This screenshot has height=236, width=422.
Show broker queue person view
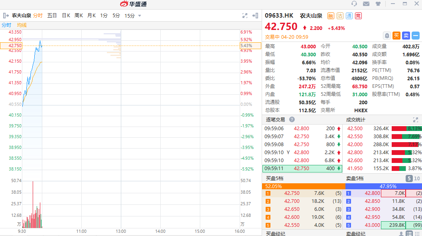point(401,234)
